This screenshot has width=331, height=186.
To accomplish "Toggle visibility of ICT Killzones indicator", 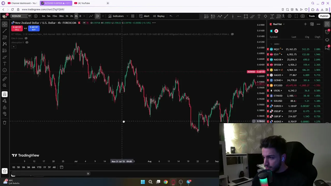I will click(x=232, y=34).
